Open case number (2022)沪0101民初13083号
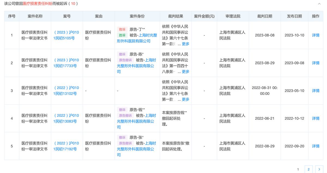The width and height of the screenshot is (327, 173). [x=66, y=118]
